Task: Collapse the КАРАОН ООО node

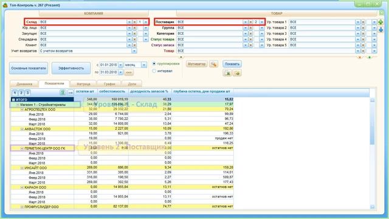Action: [x=22, y=187]
